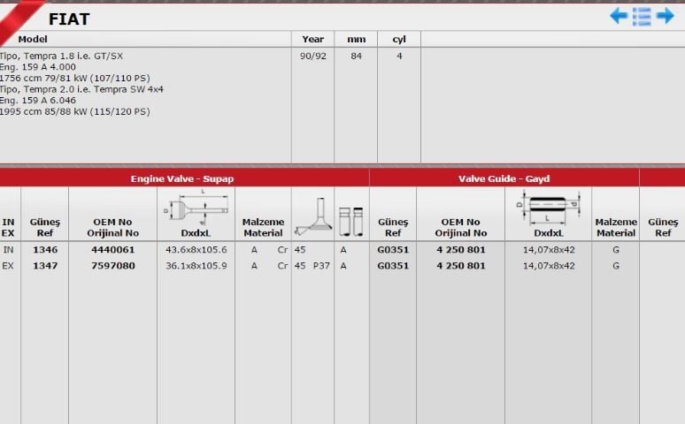
Task: Click valve guide Malzeme Material header
Action: pos(616,228)
